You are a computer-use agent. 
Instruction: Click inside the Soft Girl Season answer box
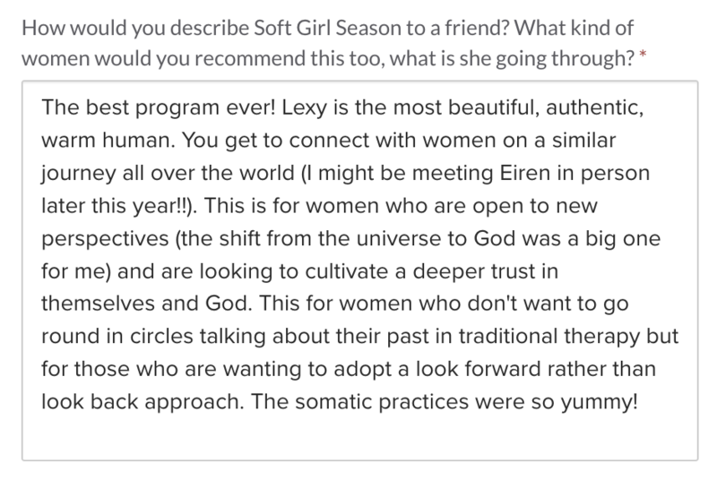pos(360,270)
